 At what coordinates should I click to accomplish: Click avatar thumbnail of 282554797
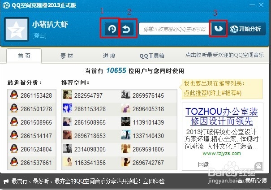pos(68,95)
